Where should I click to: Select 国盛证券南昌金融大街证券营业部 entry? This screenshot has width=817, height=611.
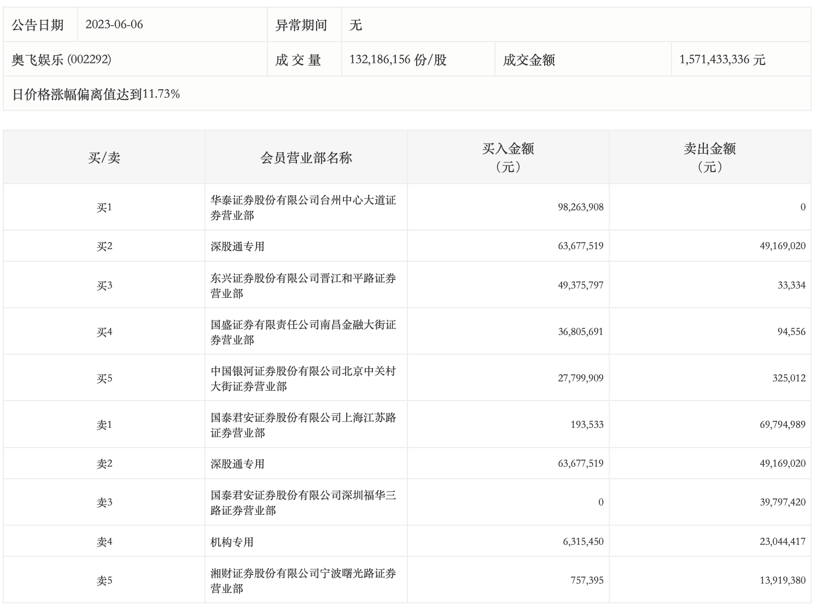click(303, 332)
